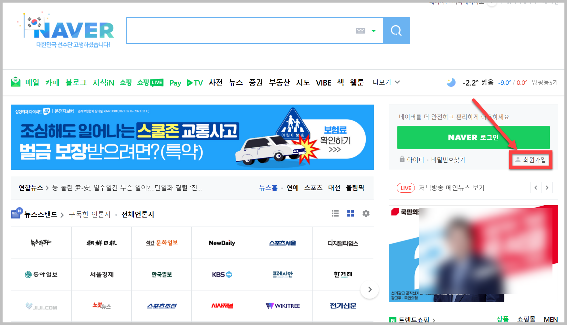Open 쇼핑 menu item
567x325 pixels.
126,83
